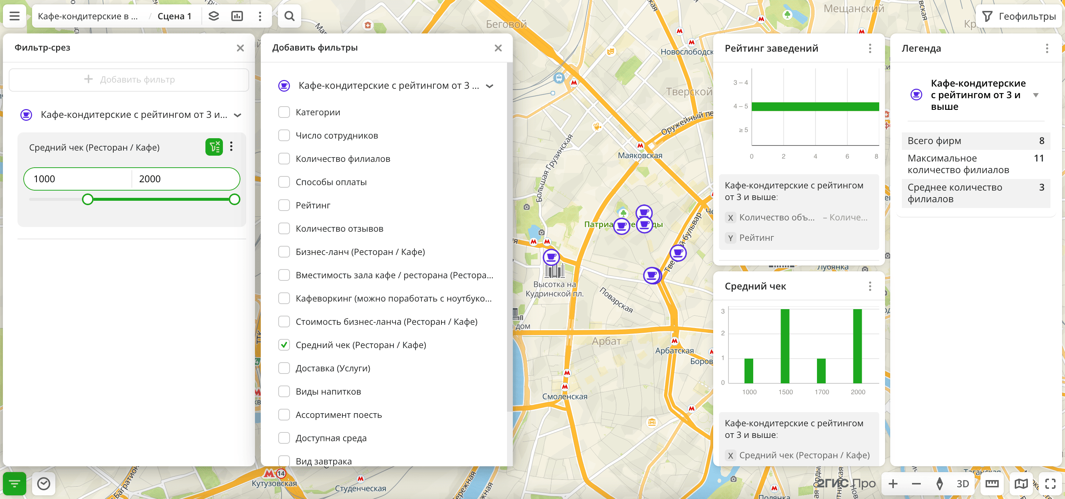This screenshot has width=1065, height=499.
Task: Expand layer dropdown in Добавить фильтры
Action: click(490, 86)
